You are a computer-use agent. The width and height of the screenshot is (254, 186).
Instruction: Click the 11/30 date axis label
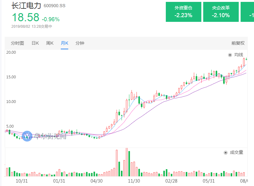[134, 181]
